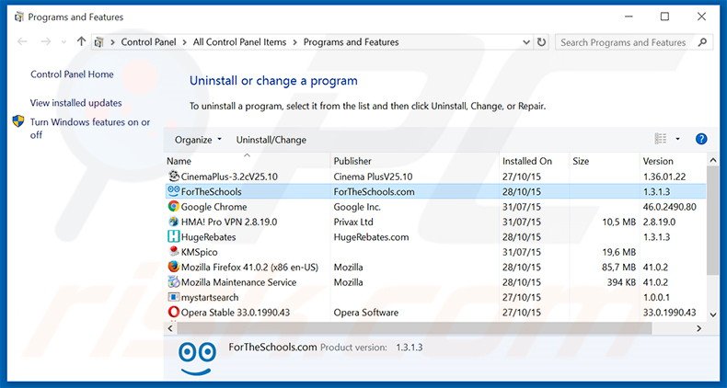Click scroll down arrow of the list

pos(712,314)
